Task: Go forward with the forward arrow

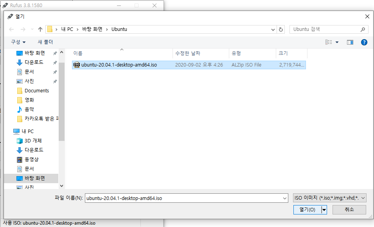Action: coord(23,29)
